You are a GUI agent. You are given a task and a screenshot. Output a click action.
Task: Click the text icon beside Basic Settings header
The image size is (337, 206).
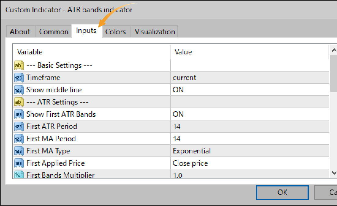click(x=18, y=65)
